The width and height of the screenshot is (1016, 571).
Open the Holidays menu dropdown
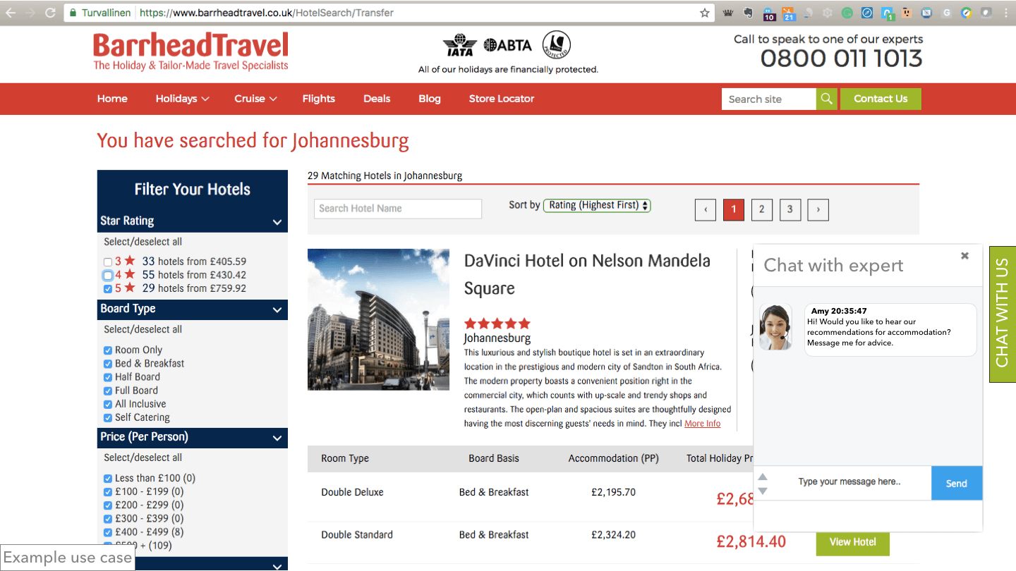182,99
